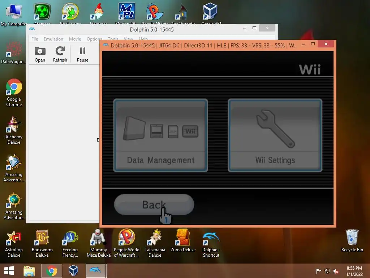Select the Zuma Deluxe desktop icon

pyautogui.click(x=183, y=241)
